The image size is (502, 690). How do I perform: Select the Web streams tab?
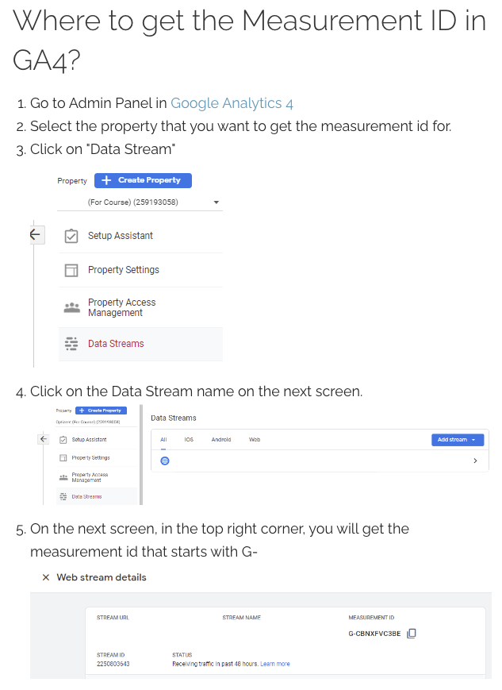click(x=255, y=440)
